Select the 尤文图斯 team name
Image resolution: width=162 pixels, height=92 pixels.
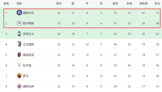point(28,44)
